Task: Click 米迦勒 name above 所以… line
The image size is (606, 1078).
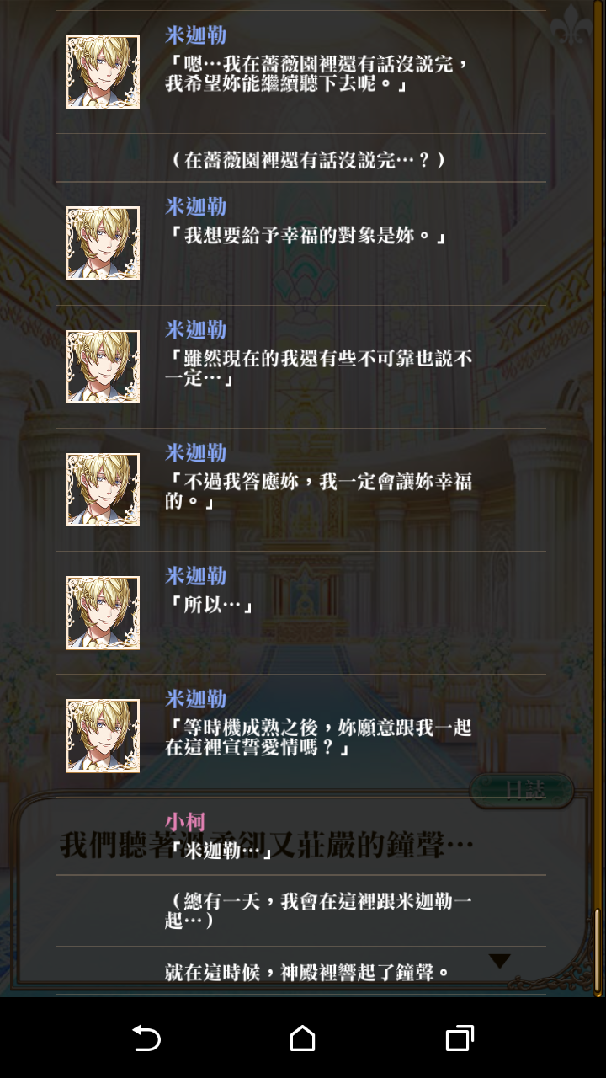Action: (195, 576)
